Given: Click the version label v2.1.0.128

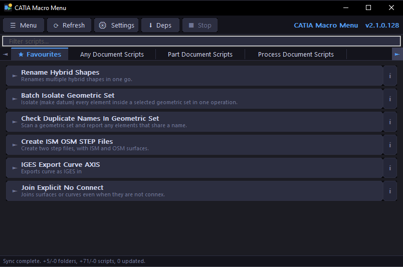Looking at the screenshot, I should 382,25.
